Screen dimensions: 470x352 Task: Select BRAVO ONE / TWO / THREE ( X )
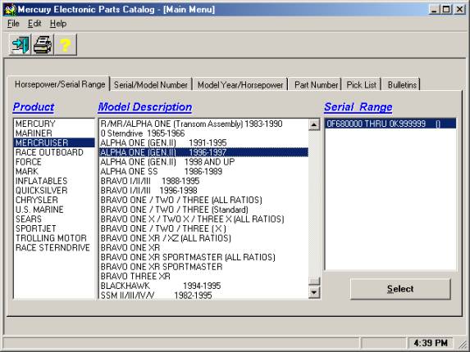pyautogui.click(x=203, y=228)
